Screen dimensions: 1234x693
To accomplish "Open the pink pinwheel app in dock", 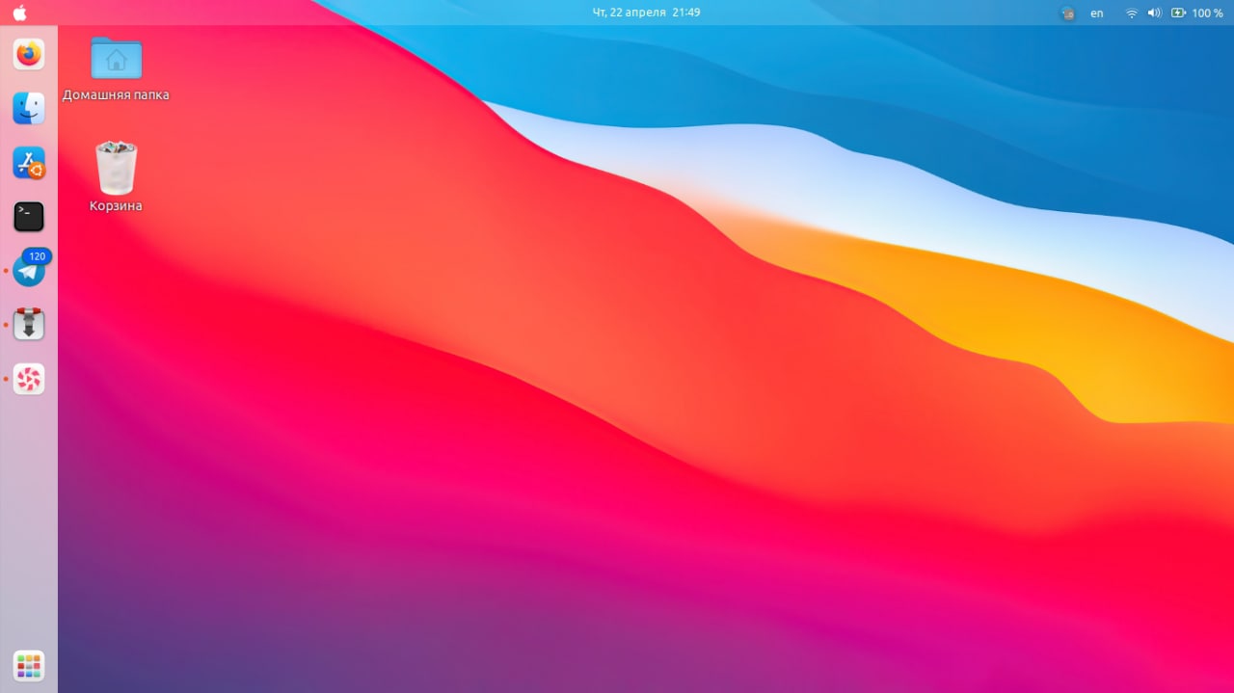I will click(x=29, y=379).
